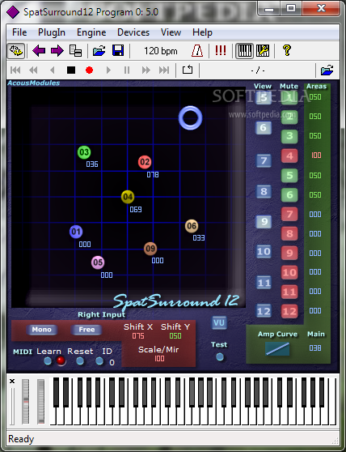This screenshot has width=346, height=452.
Task: Toggle Mute button 12
Action: (x=289, y=311)
